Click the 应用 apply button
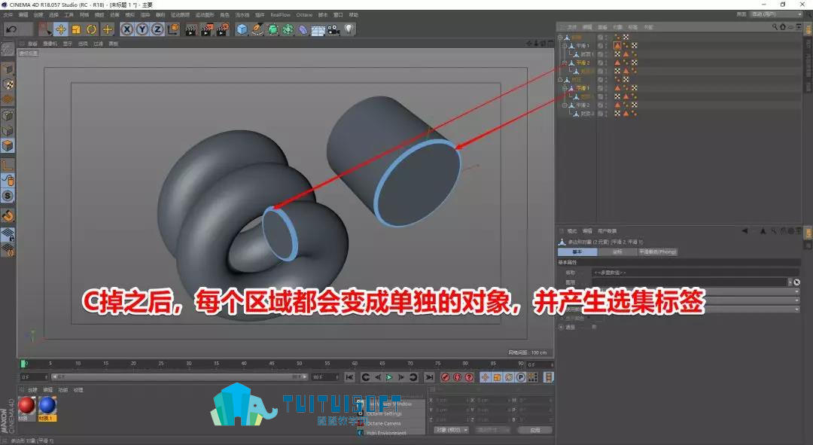Image resolution: width=813 pixels, height=445 pixels. 534,430
